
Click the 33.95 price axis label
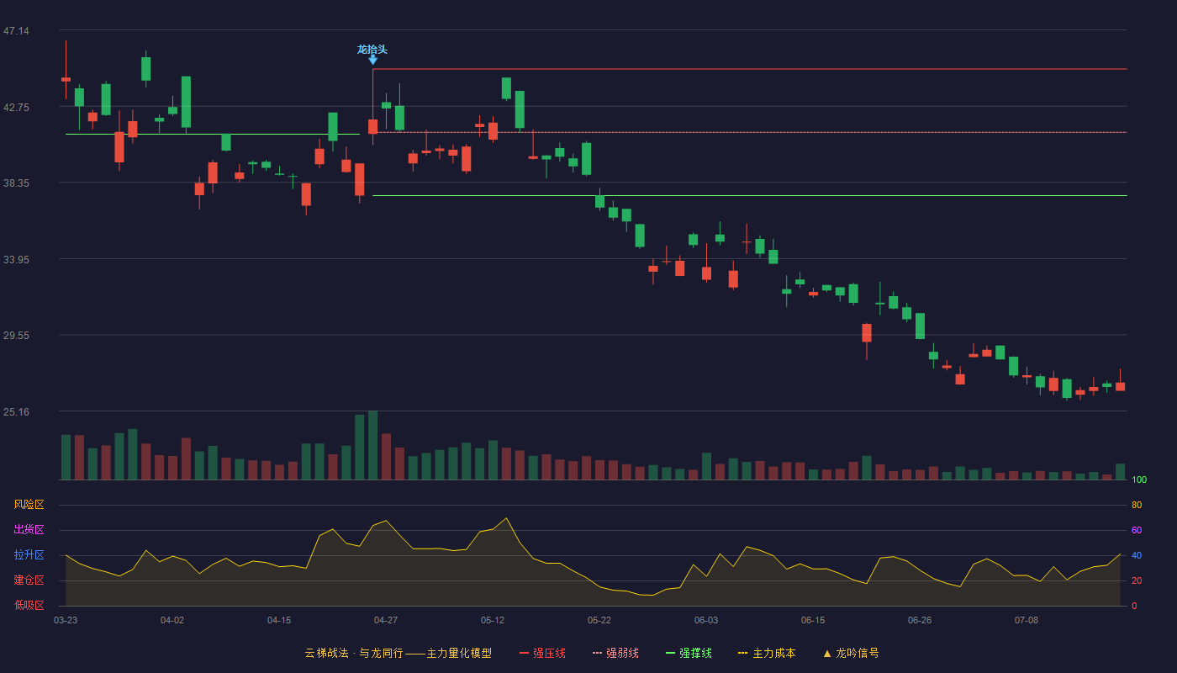tap(16, 260)
